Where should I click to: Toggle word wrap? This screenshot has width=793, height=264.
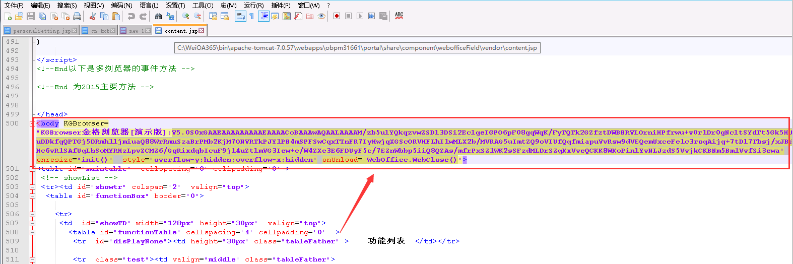pos(240,16)
